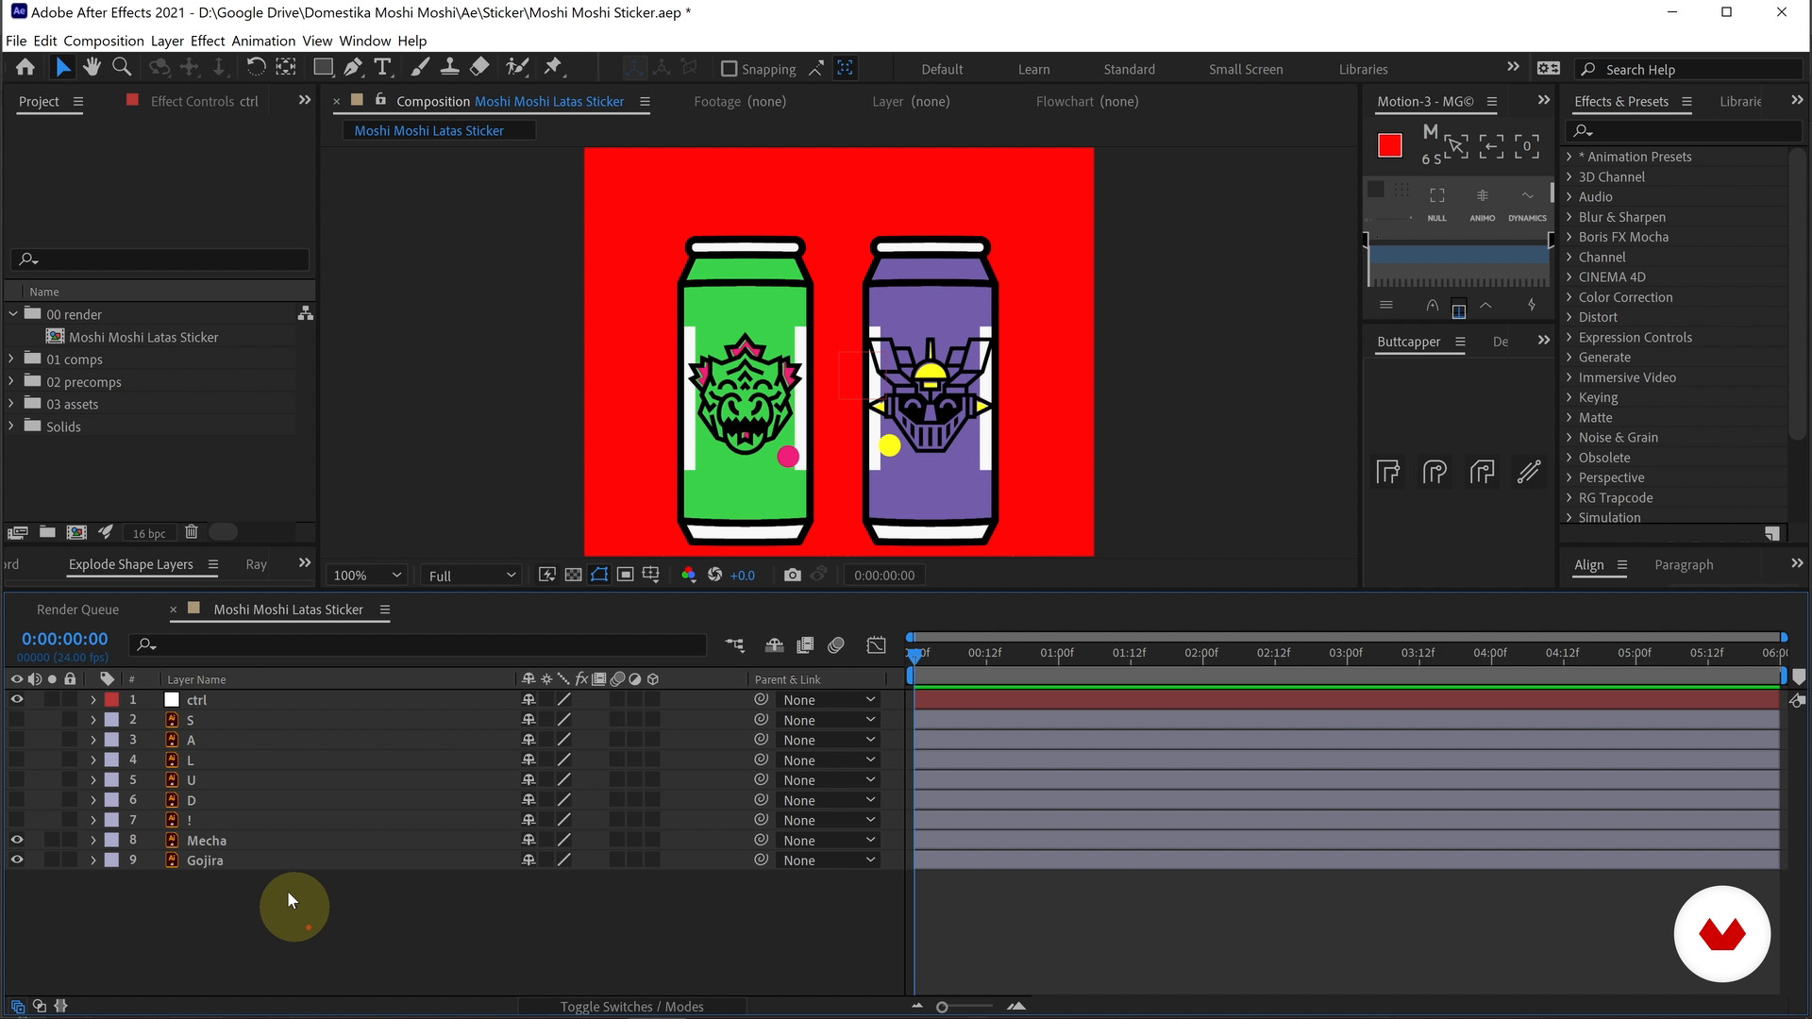Screen dimensions: 1812x1019
Task: Click the red label color of ctrl layer
Action: pyautogui.click(x=111, y=699)
